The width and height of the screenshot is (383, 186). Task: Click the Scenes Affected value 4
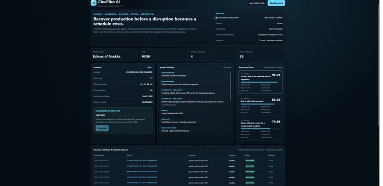point(192,56)
